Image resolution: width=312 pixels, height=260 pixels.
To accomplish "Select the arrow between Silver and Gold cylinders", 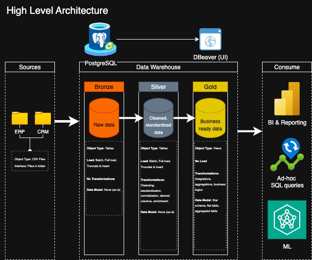I will 184,118.
